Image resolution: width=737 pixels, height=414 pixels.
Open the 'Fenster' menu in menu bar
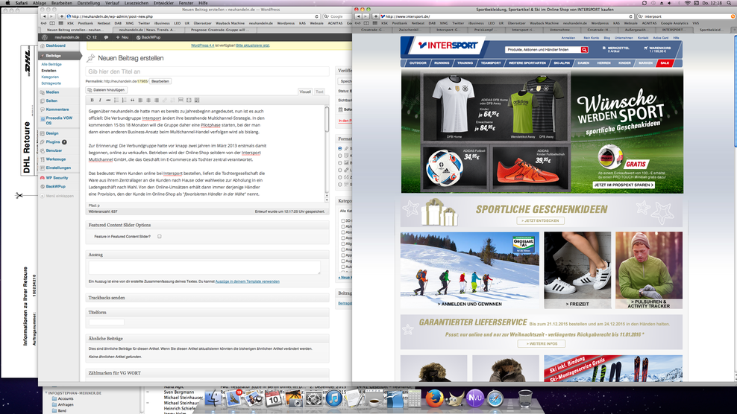186,3
